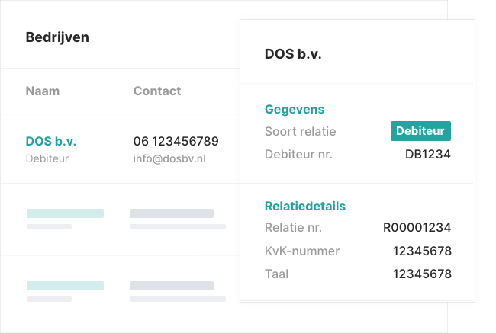
Task: Click the Debiteur nr. label
Action: tap(298, 154)
